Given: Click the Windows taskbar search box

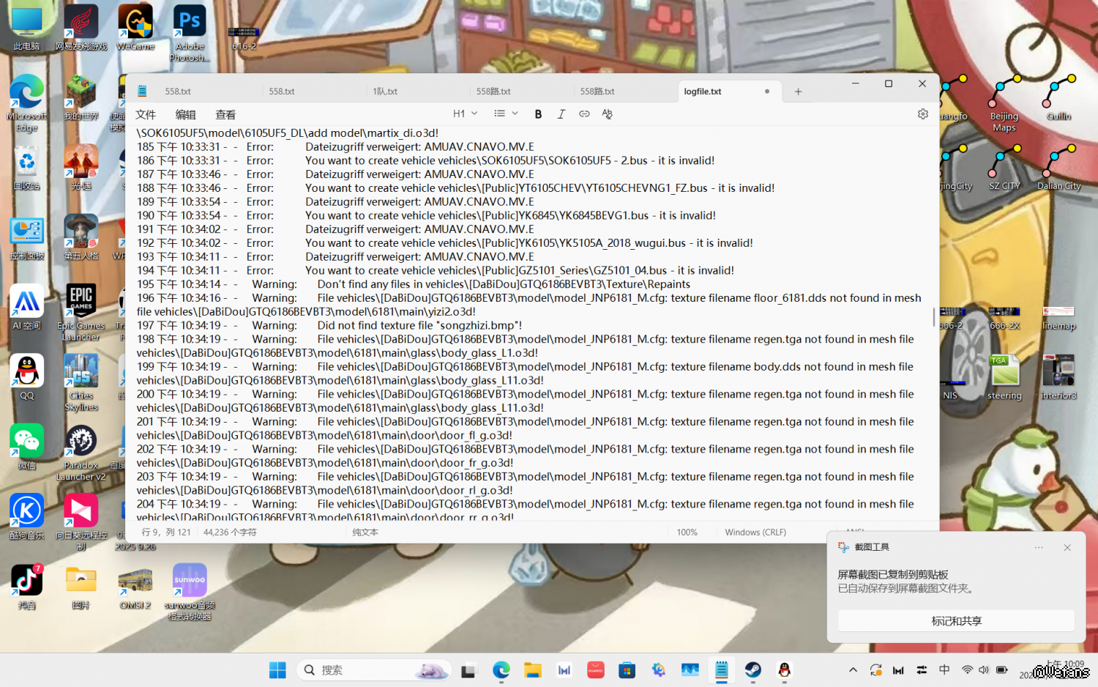Looking at the screenshot, I should pos(373,669).
